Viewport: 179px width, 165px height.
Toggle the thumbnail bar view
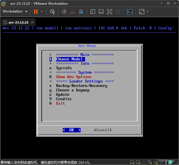[101, 12]
